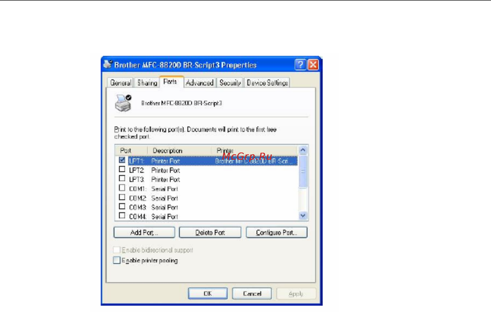Click the port list scrollbar thumb
Screen dimensions: 491x312
pos(303,171)
